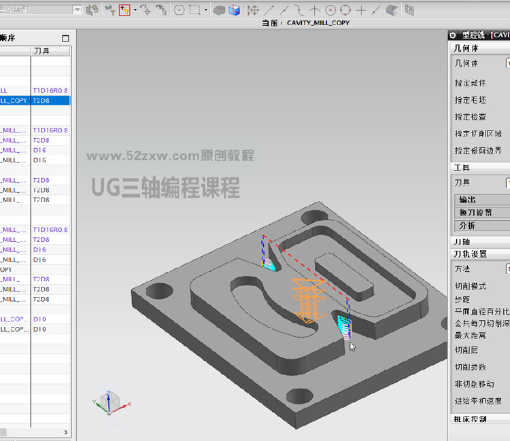Toggle Midpoint snap icon
Viewport: 510px width, 441px height.
pyautogui.click(x=284, y=10)
